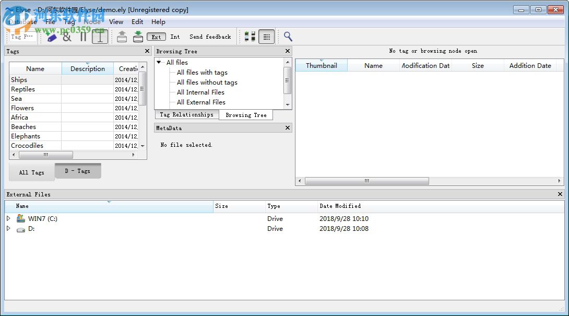
Task: Switch to thumbnail grid view icon
Action: [x=250, y=37]
